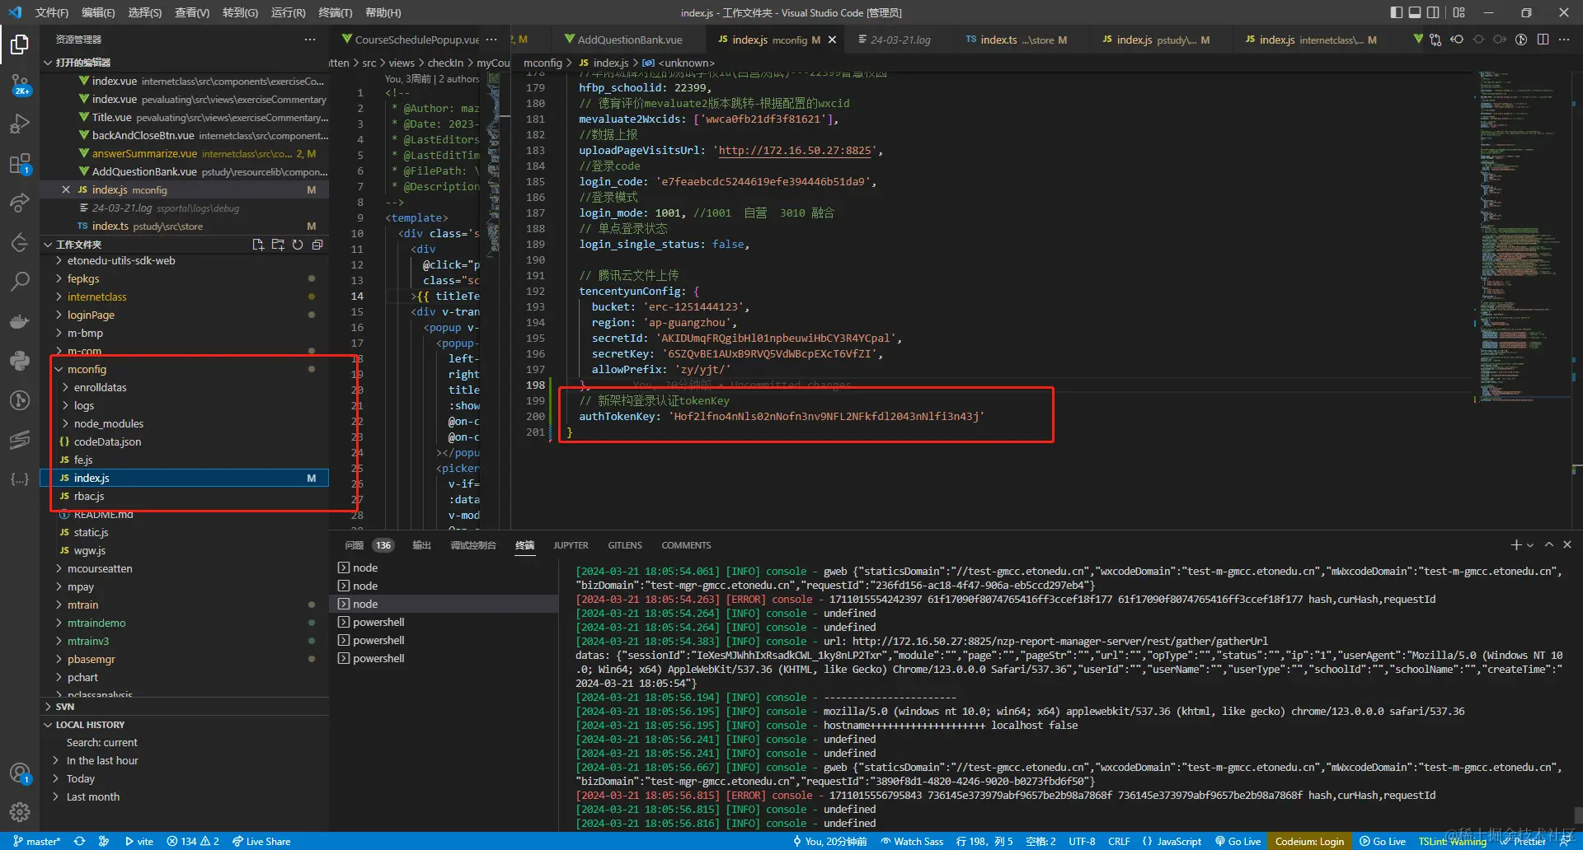Screen dimensions: 1583x850
Task: Select rbac.js file in explorer
Action: pyautogui.click(x=89, y=496)
